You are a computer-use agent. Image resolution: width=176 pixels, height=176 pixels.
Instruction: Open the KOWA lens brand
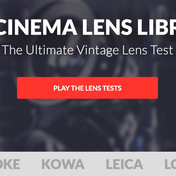tap(63, 164)
